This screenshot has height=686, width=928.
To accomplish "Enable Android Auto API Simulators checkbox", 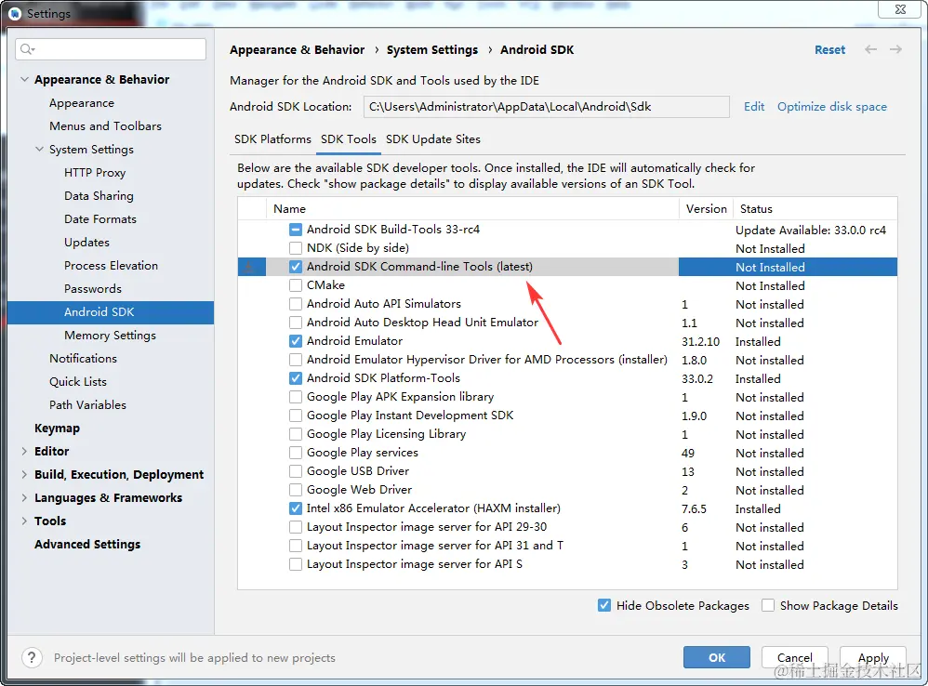I will point(296,304).
